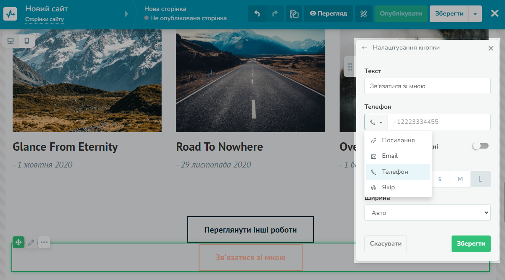505x280 pixels.
Task: Choose Якір from link type menu
Action: (398, 187)
